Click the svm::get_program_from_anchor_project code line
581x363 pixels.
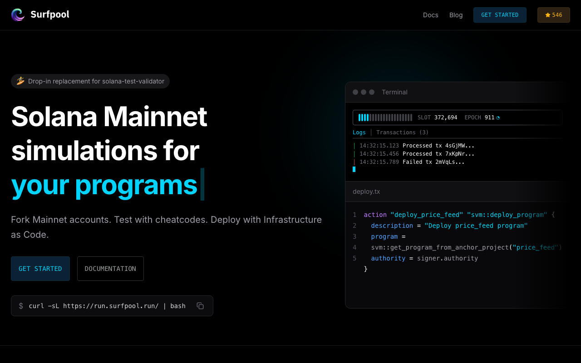coord(466,247)
